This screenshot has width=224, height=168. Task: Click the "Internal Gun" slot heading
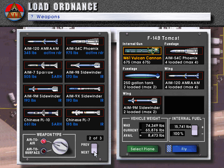(x=133, y=44)
